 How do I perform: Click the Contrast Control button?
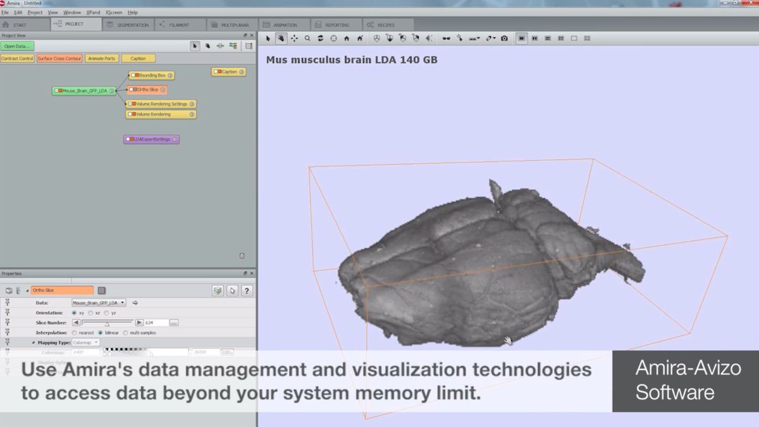pyautogui.click(x=17, y=58)
